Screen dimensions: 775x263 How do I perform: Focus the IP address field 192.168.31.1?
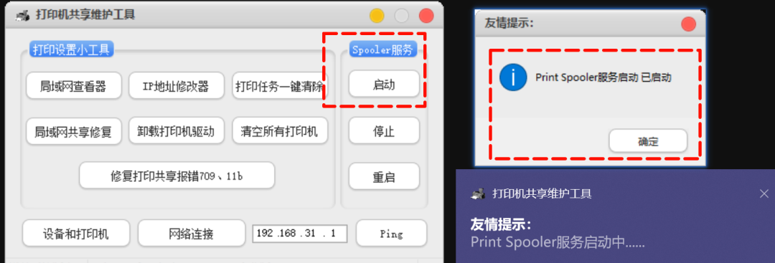pos(299,234)
